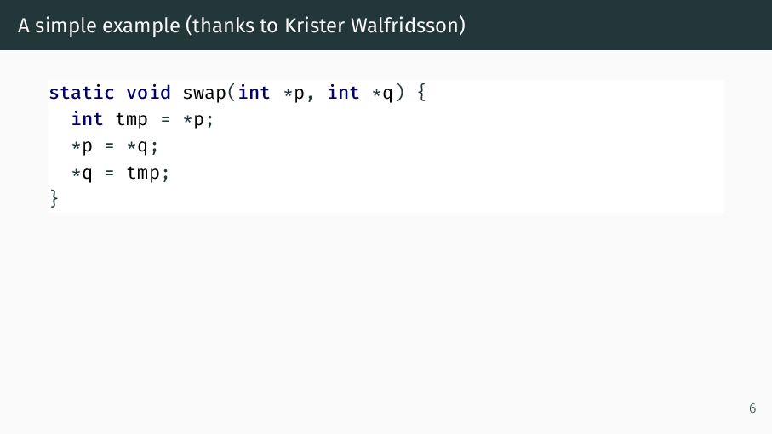Viewport: 772px width, 434px height.
Task: Click the '*q' parameter in the signature
Action: coord(382,94)
